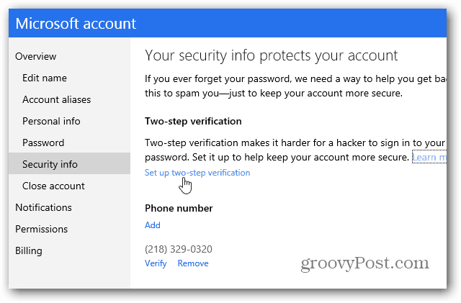The image size is (461, 303).
Task: Click the Two-step verification heading
Action: 193,121
